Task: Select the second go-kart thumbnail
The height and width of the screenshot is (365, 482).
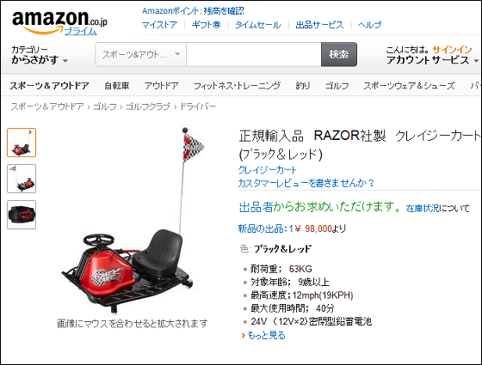Action: (22, 179)
